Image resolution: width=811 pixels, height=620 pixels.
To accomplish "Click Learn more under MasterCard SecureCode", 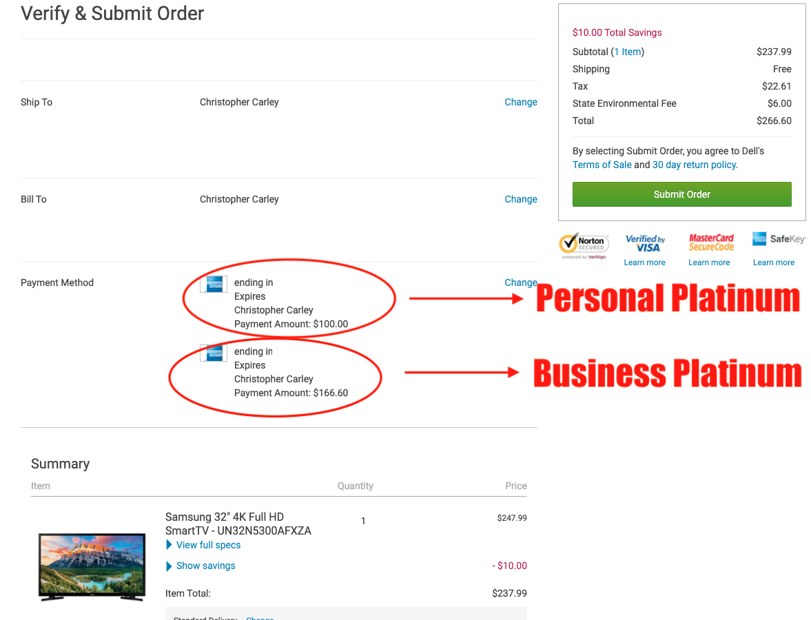I will pos(709,262).
